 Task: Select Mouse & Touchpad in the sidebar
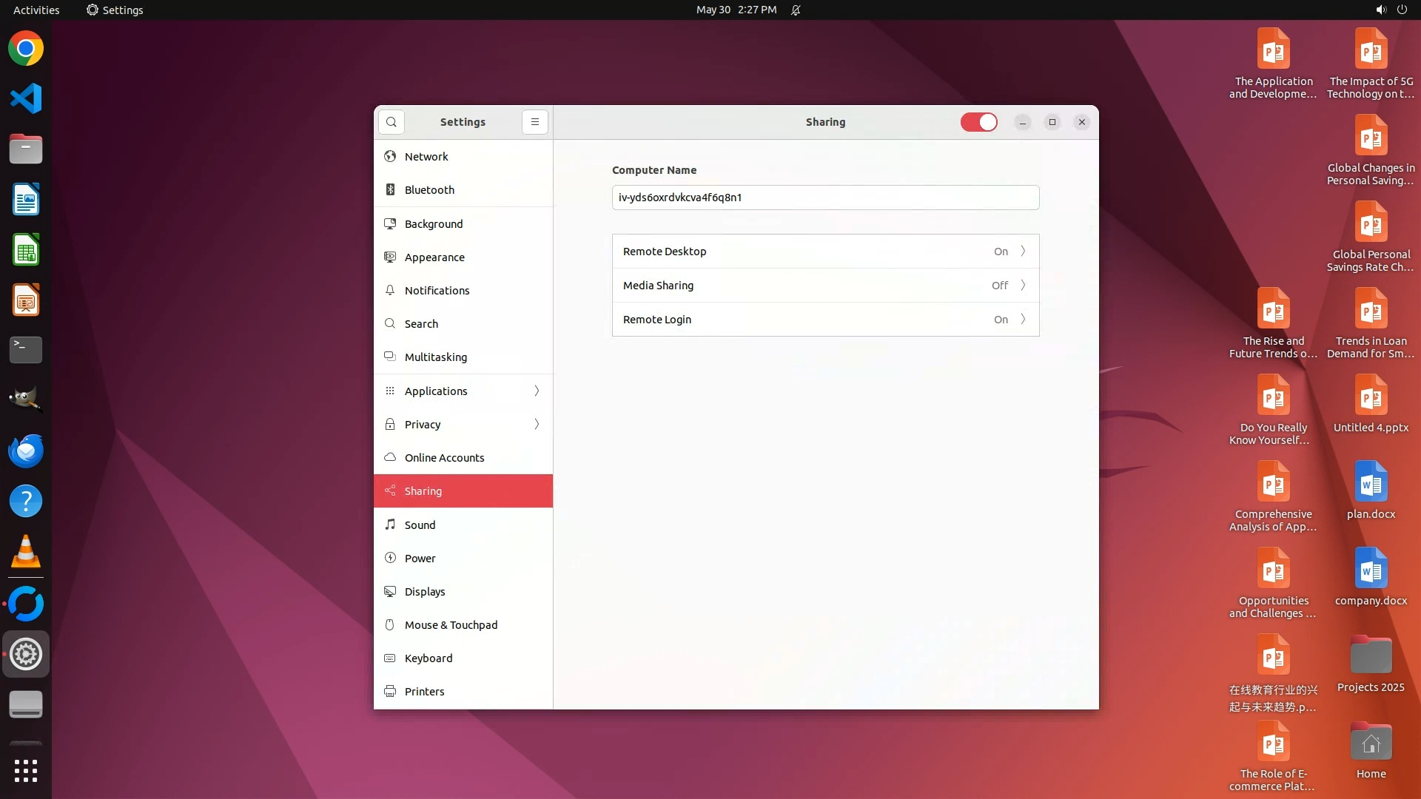451,625
